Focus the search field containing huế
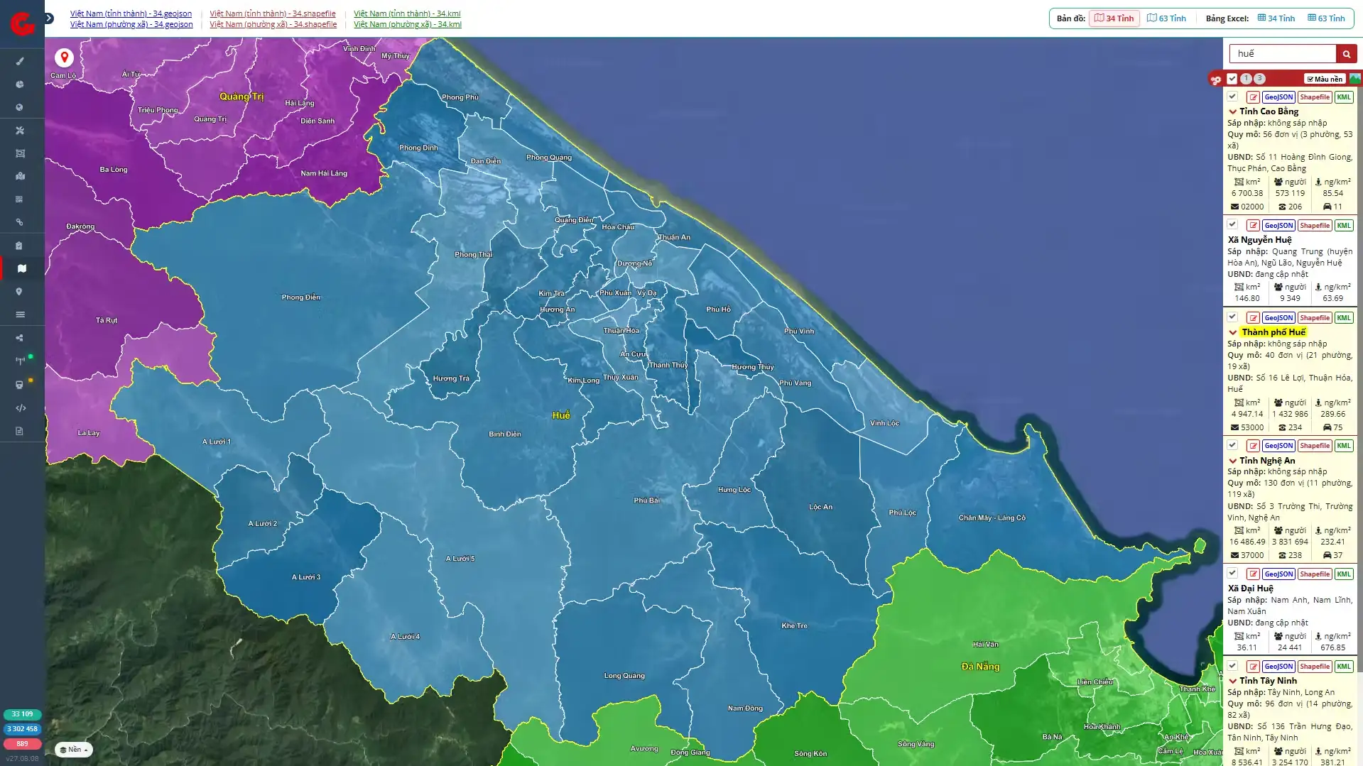 coord(1283,54)
